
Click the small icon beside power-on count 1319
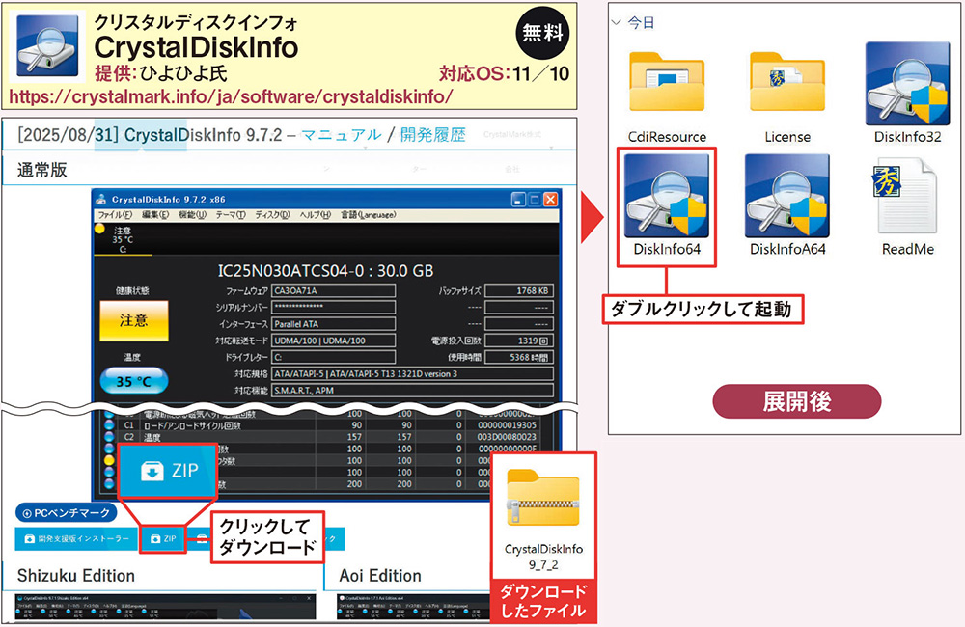click(x=543, y=341)
